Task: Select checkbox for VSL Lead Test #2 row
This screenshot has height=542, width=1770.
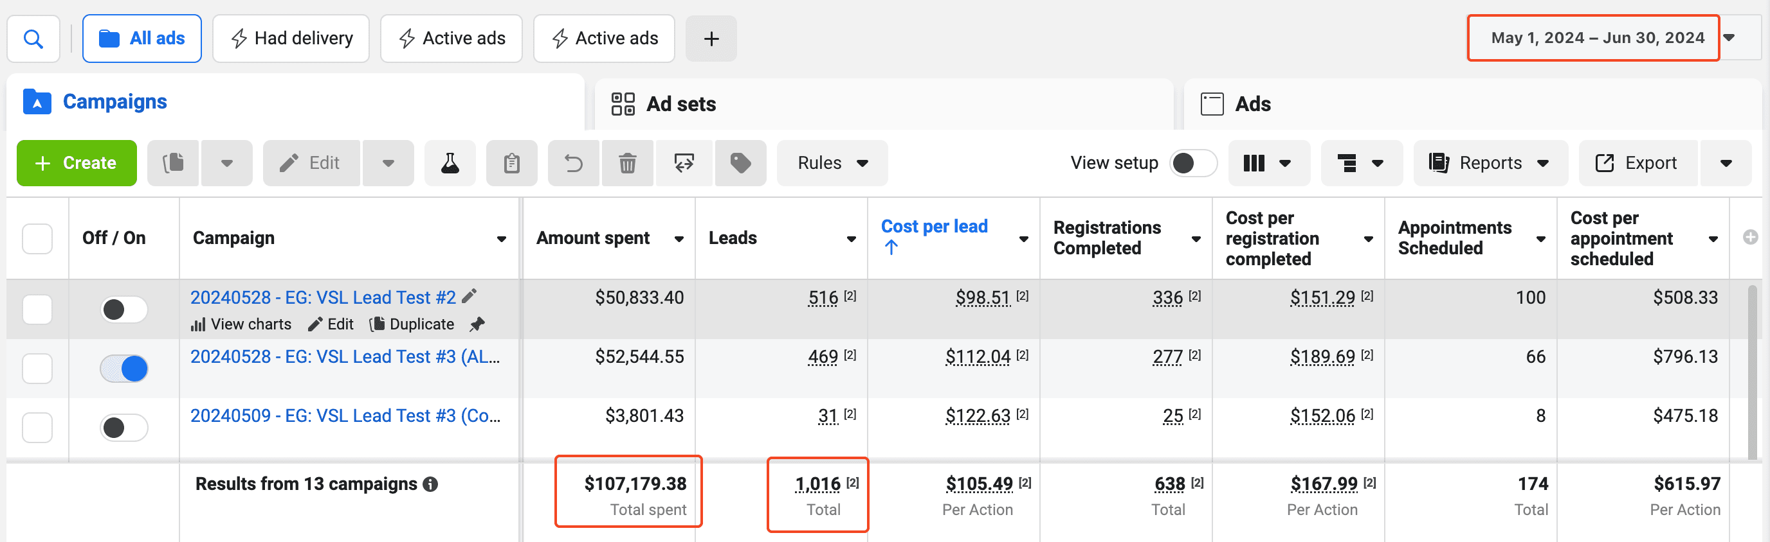Action: [37, 310]
